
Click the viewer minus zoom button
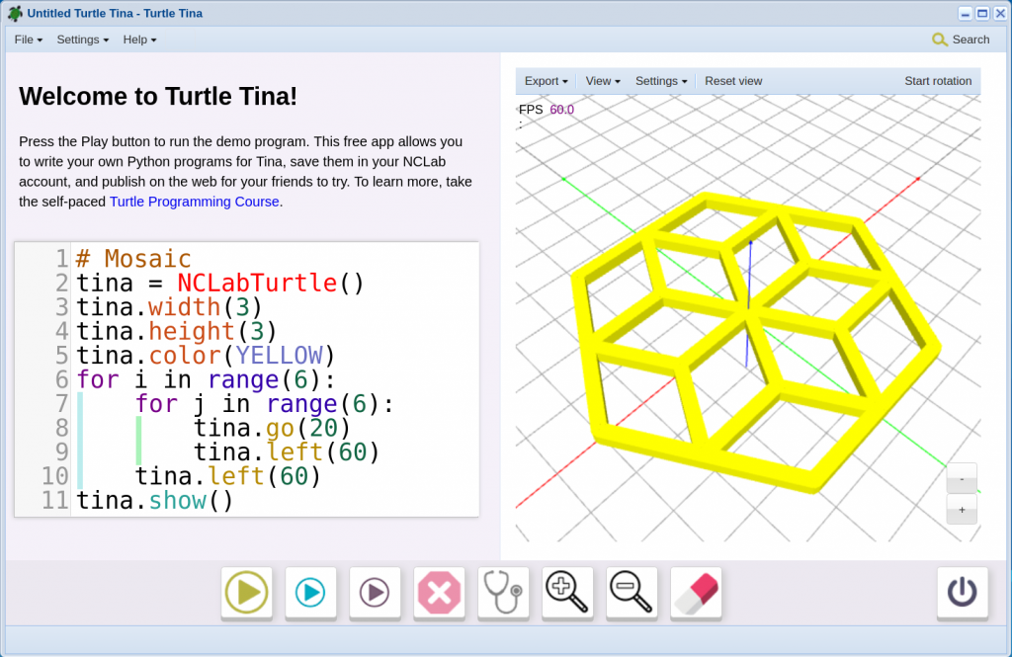(x=962, y=479)
